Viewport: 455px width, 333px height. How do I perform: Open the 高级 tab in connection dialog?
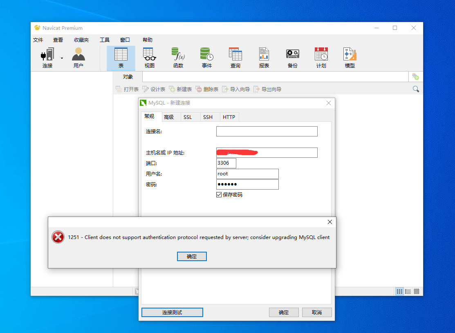click(169, 117)
